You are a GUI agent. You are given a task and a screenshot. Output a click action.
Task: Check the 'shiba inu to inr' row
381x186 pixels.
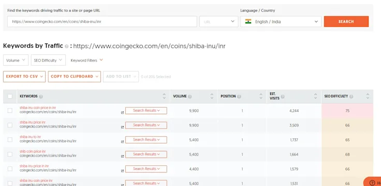point(10,139)
